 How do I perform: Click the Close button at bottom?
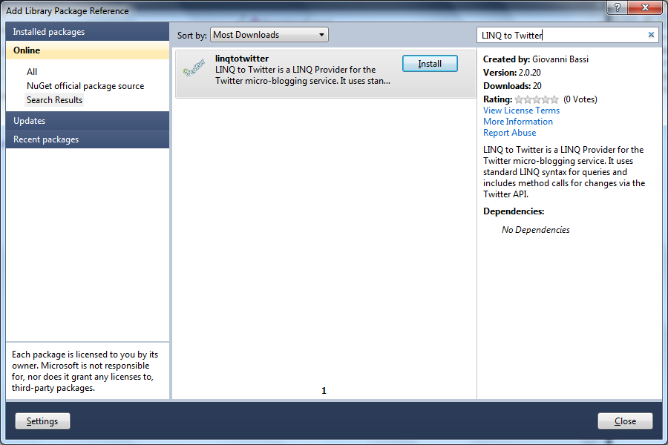[x=625, y=421]
